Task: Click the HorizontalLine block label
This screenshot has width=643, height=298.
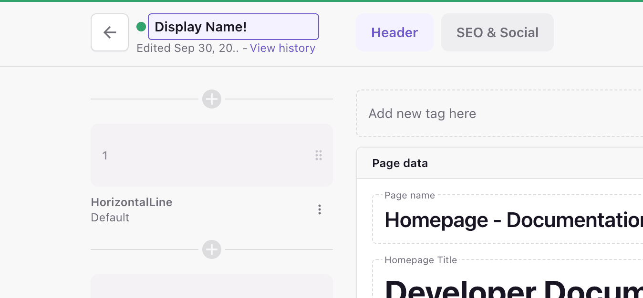Action: tap(132, 202)
